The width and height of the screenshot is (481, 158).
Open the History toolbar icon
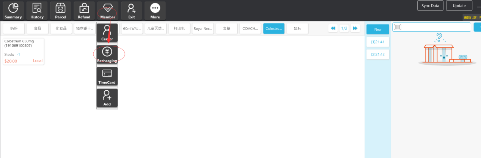click(x=37, y=11)
